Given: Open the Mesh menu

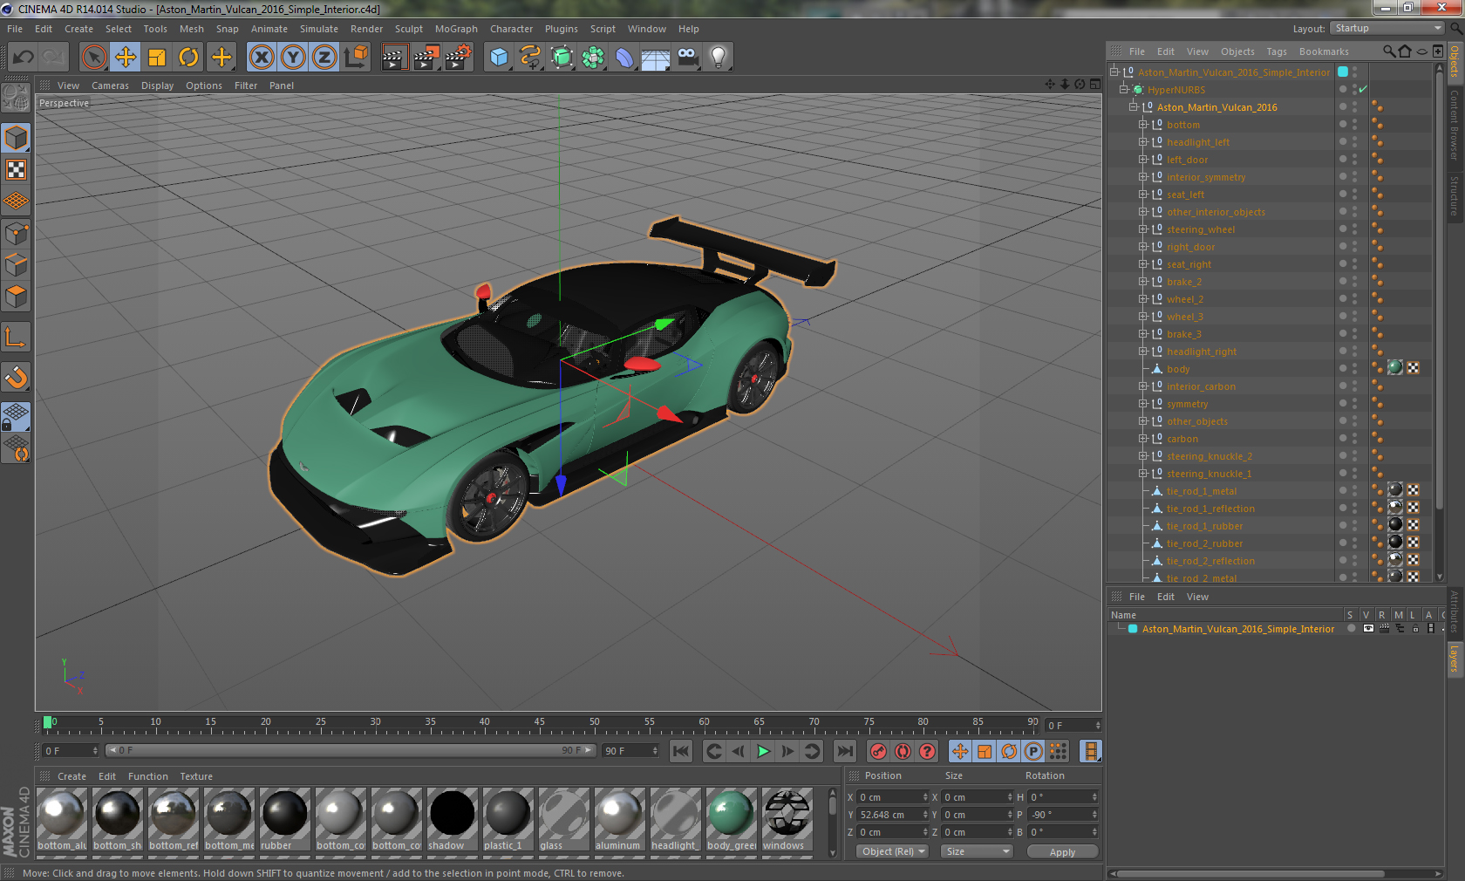Looking at the screenshot, I should (x=192, y=29).
